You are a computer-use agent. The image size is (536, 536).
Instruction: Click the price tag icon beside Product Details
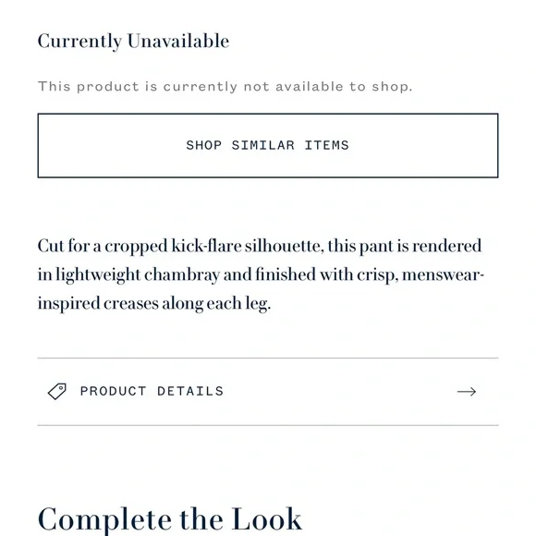pos(57,391)
